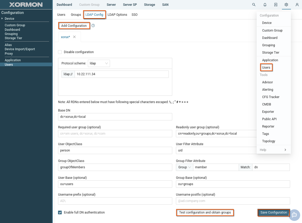Click help icon beside Add Configuration

point(93,26)
